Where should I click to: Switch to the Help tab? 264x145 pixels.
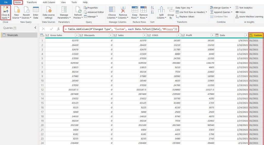point(85,2)
